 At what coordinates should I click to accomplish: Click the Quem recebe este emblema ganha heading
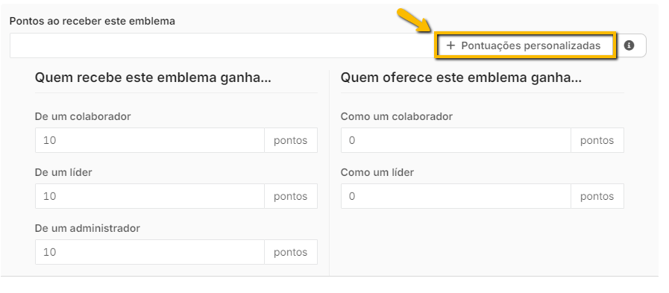coord(153,78)
